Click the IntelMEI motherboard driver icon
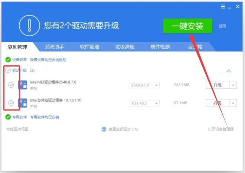Viewport: 245px width, 173px height. [x=23, y=85]
